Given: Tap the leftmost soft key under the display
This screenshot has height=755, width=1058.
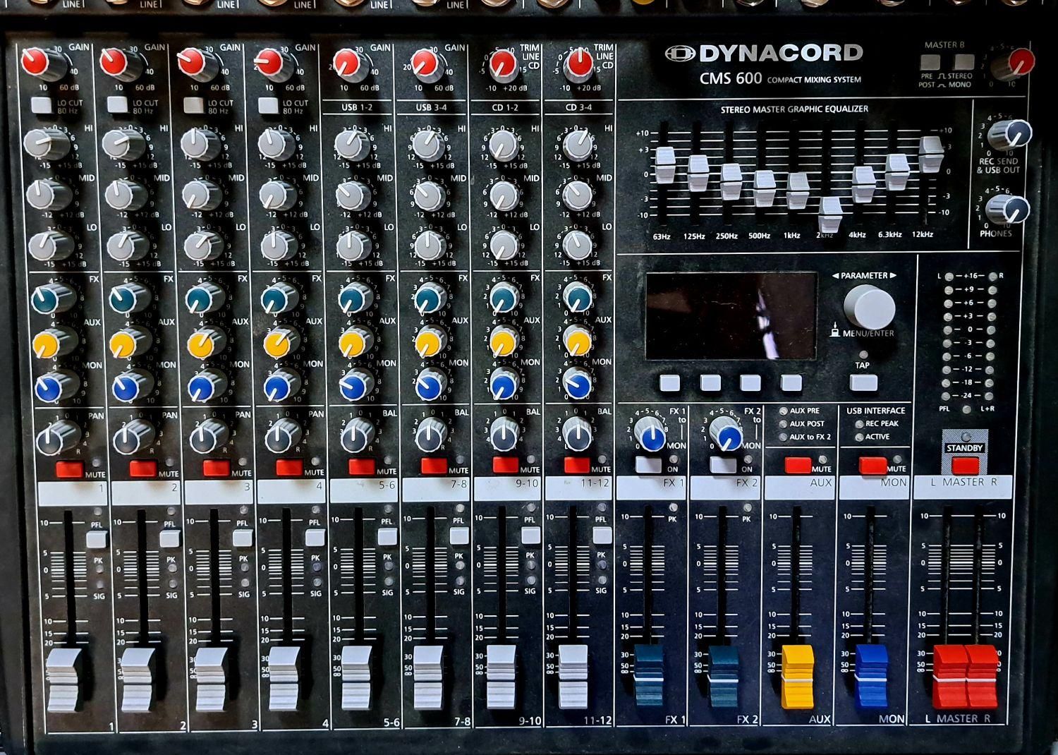Looking at the screenshot, I should tap(669, 383).
